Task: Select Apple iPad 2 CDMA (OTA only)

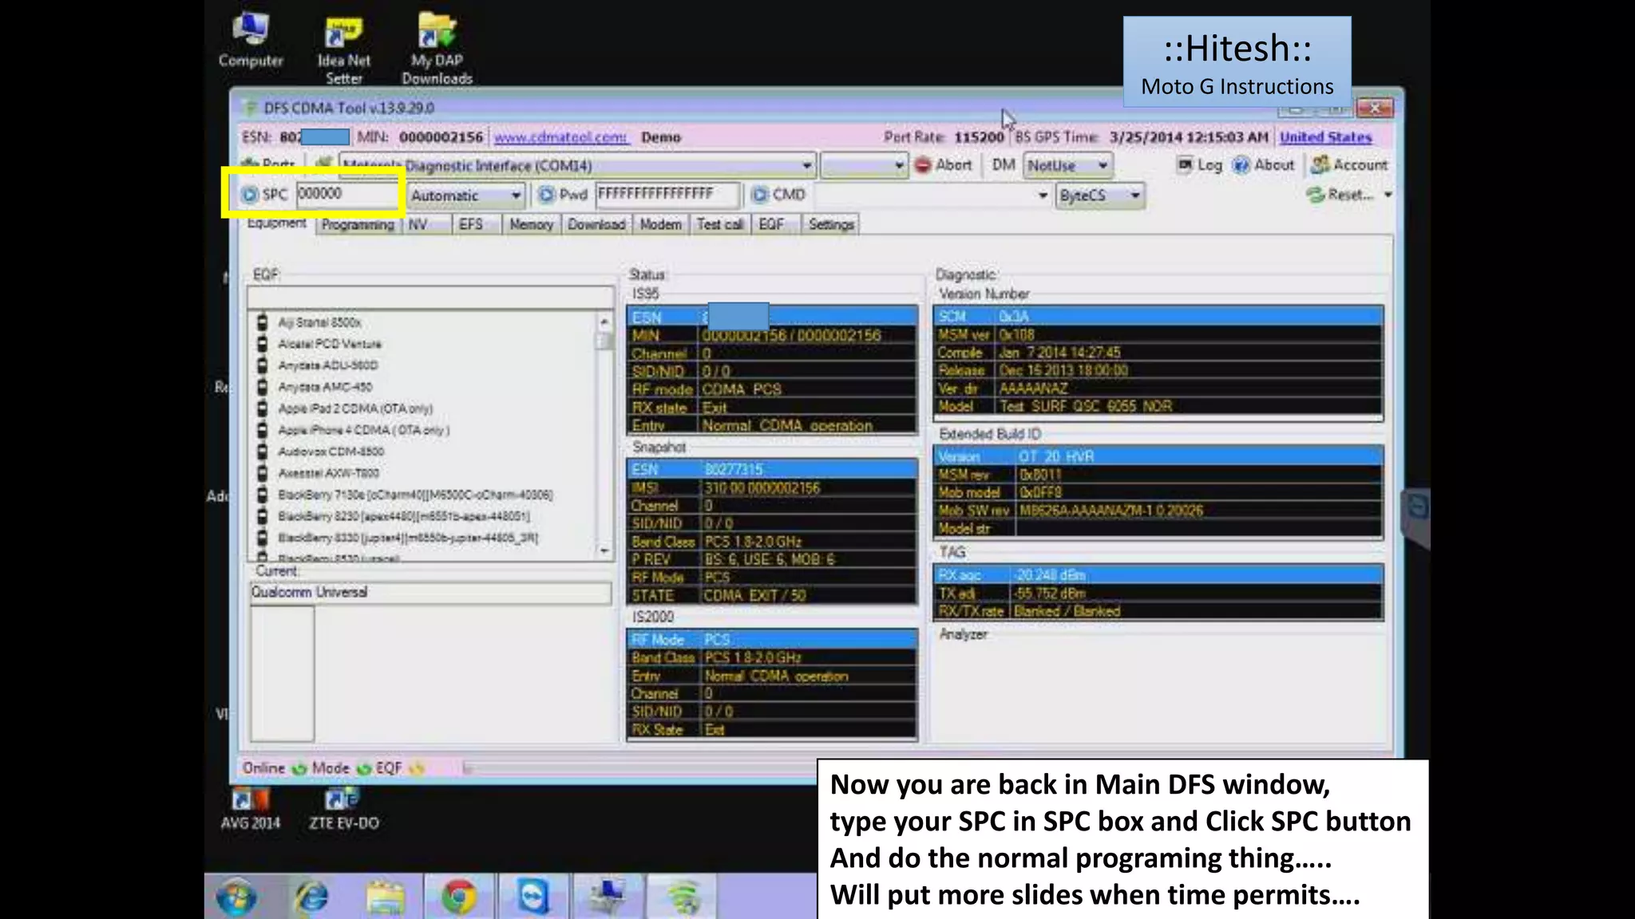Action: [355, 408]
